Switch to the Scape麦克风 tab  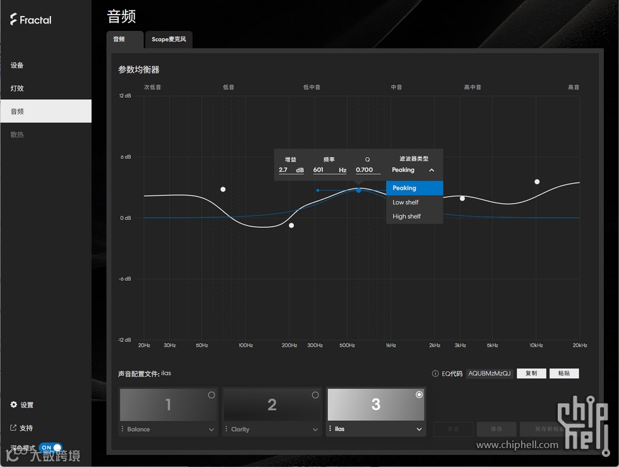coord(169,39)
